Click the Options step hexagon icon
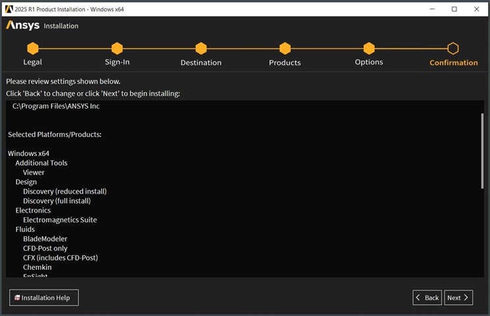This screenshot has width=490, height=316. pos(369,49)
